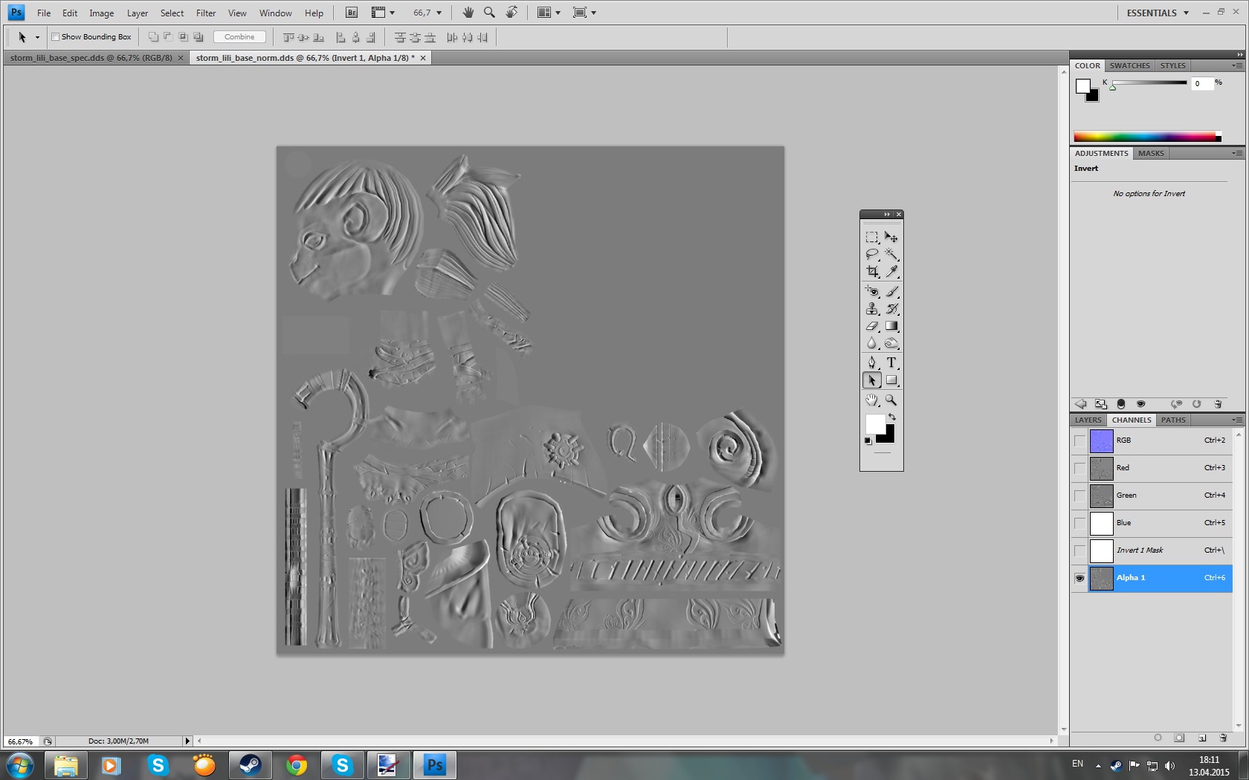Select the Eraser tool

pos(872,325)
